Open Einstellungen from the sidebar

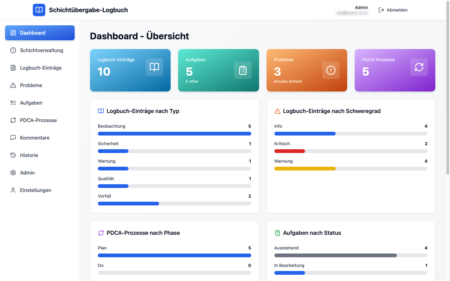click(x=35, y=190)
